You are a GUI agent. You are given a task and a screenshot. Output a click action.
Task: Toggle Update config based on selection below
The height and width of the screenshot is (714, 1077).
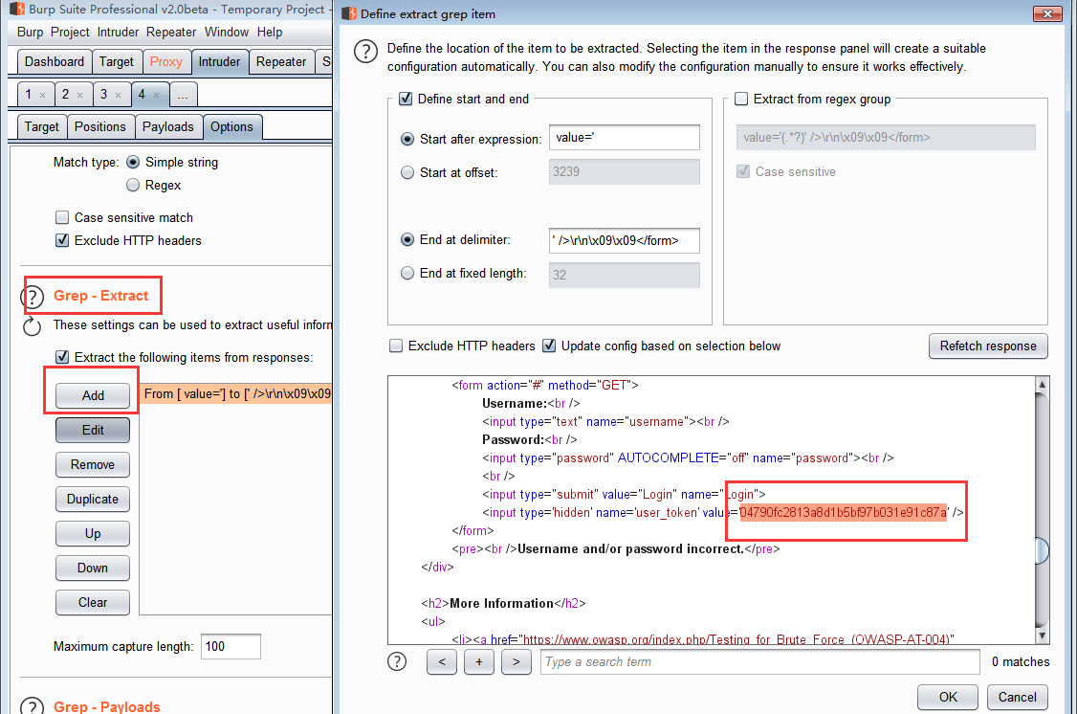pos(549,346)
